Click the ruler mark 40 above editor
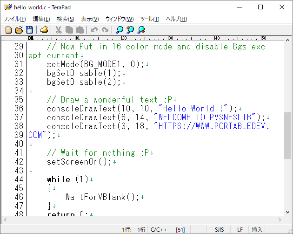Image resolution: width=293 pixels, height=234 pixels. (217, 38)
